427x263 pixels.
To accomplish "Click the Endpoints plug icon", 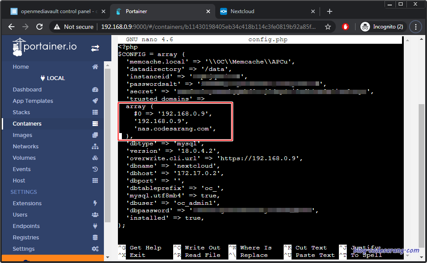I will point(95,226).
